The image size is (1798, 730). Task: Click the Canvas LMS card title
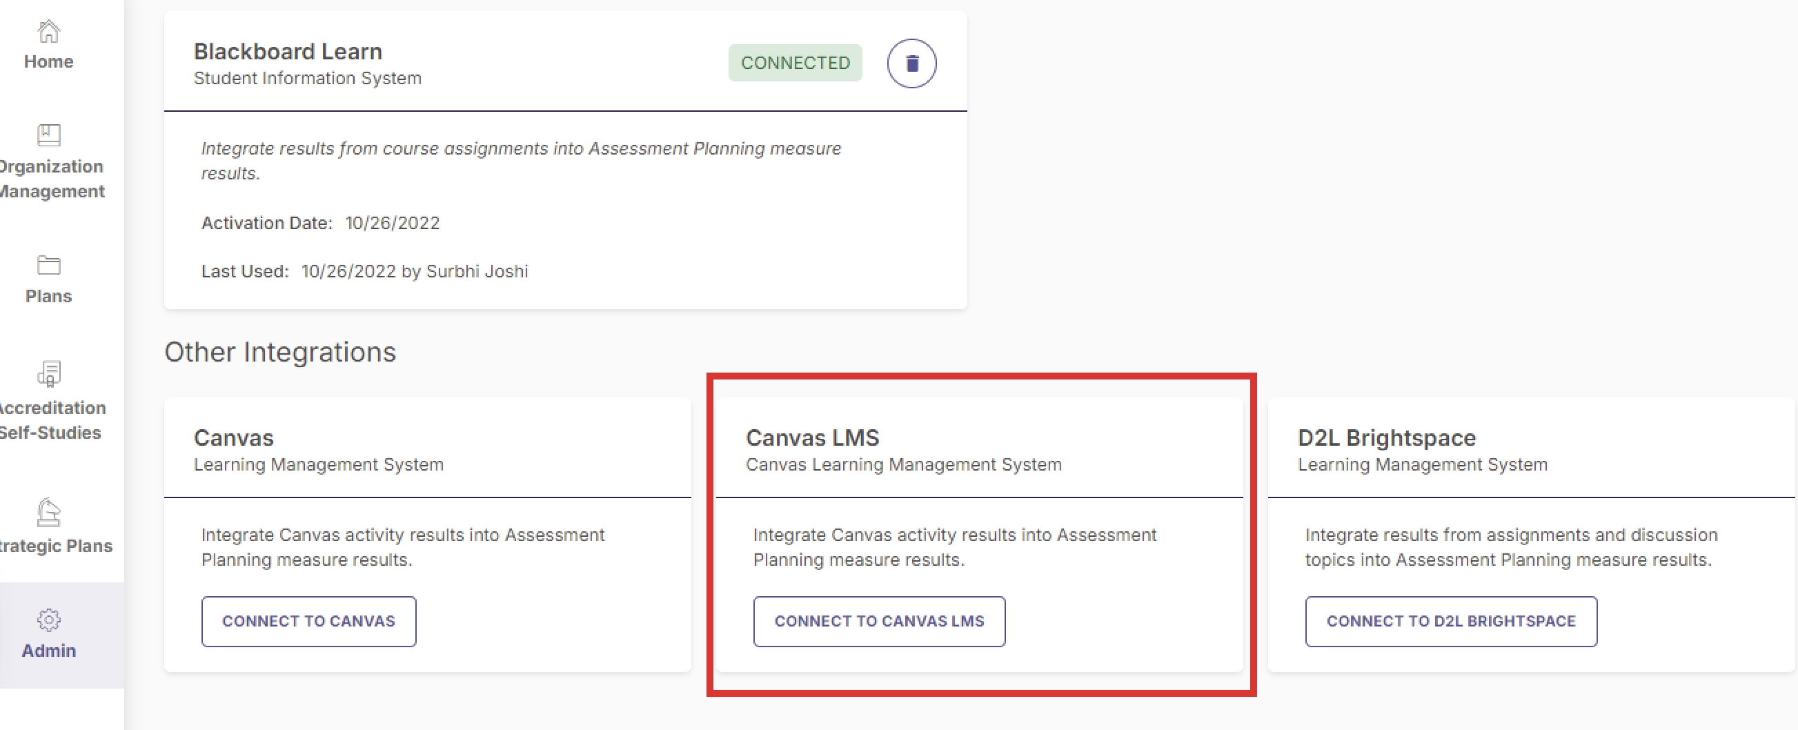[813, 437]
